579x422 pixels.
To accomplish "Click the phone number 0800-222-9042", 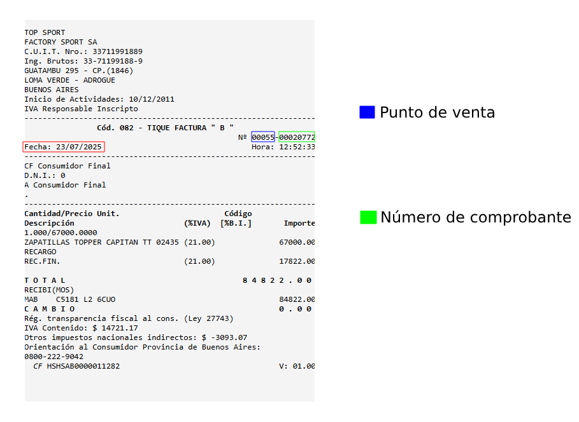I will point(54,357).
